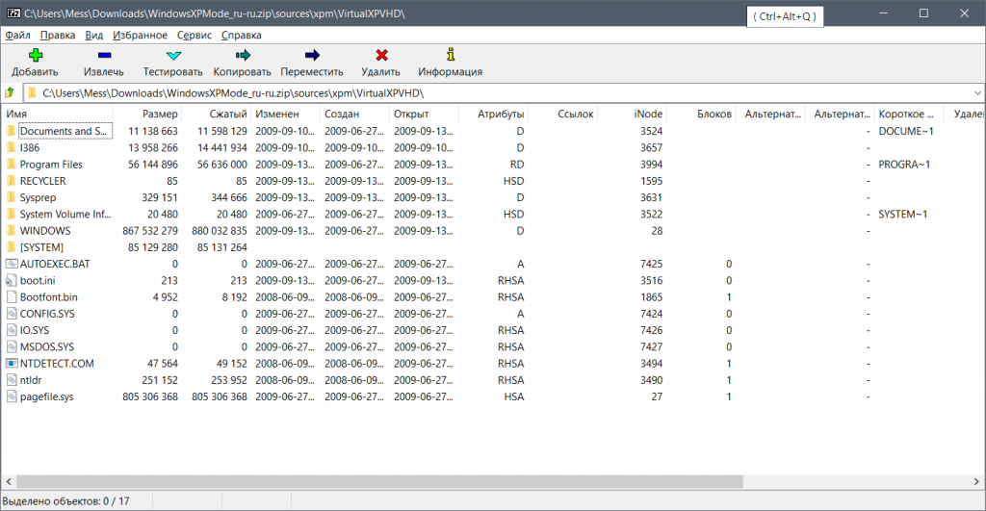The height and width of the screenshot is (511, 986).
Task: Click the blue minus Извлечь icon
Action: pos(104,56)
